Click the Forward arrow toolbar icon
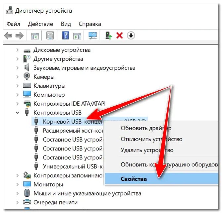The width and height of the screenshot is (222, 213). pos(20,35)
